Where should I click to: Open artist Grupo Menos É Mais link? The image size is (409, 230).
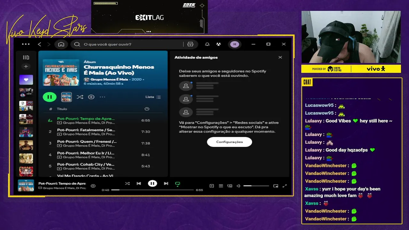(109, 79)
